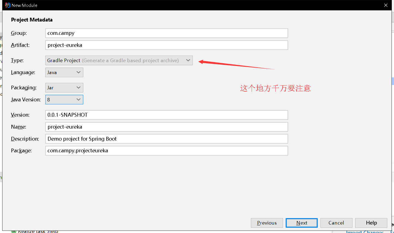Click the Version field containing '0.0.1-SNAPSHOT'
The image size is (394, 233).
[166, 115]
